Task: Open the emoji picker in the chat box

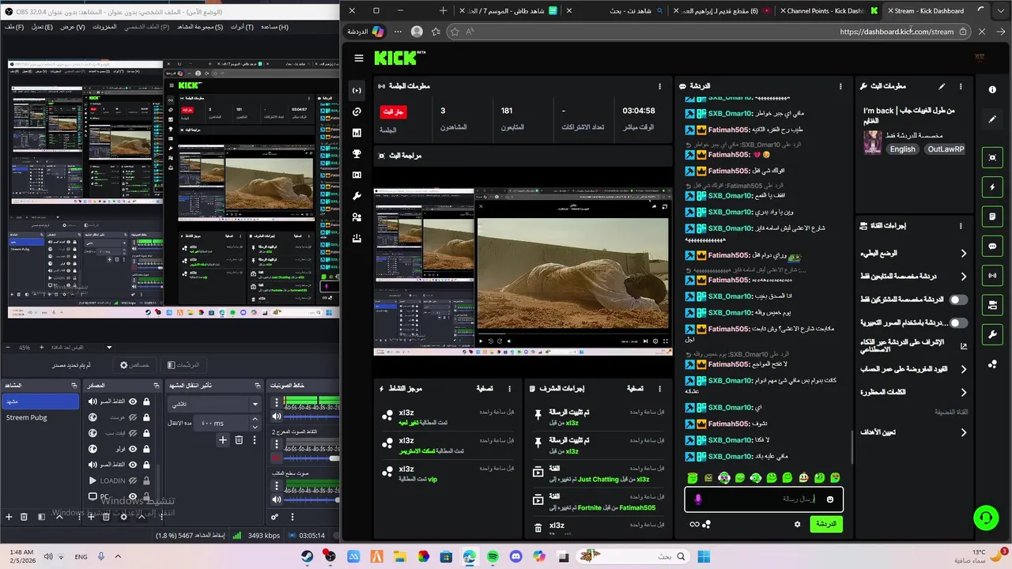Action: (829, 499)
